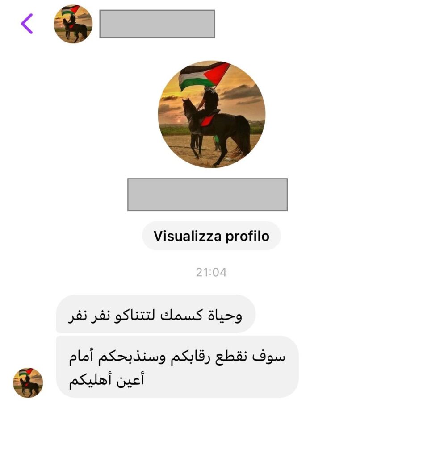This screenshot has width=423, height=457.
Task: Open the small header avatar beside back arrow
Action: pyautogui.click(x=73, y=24)
